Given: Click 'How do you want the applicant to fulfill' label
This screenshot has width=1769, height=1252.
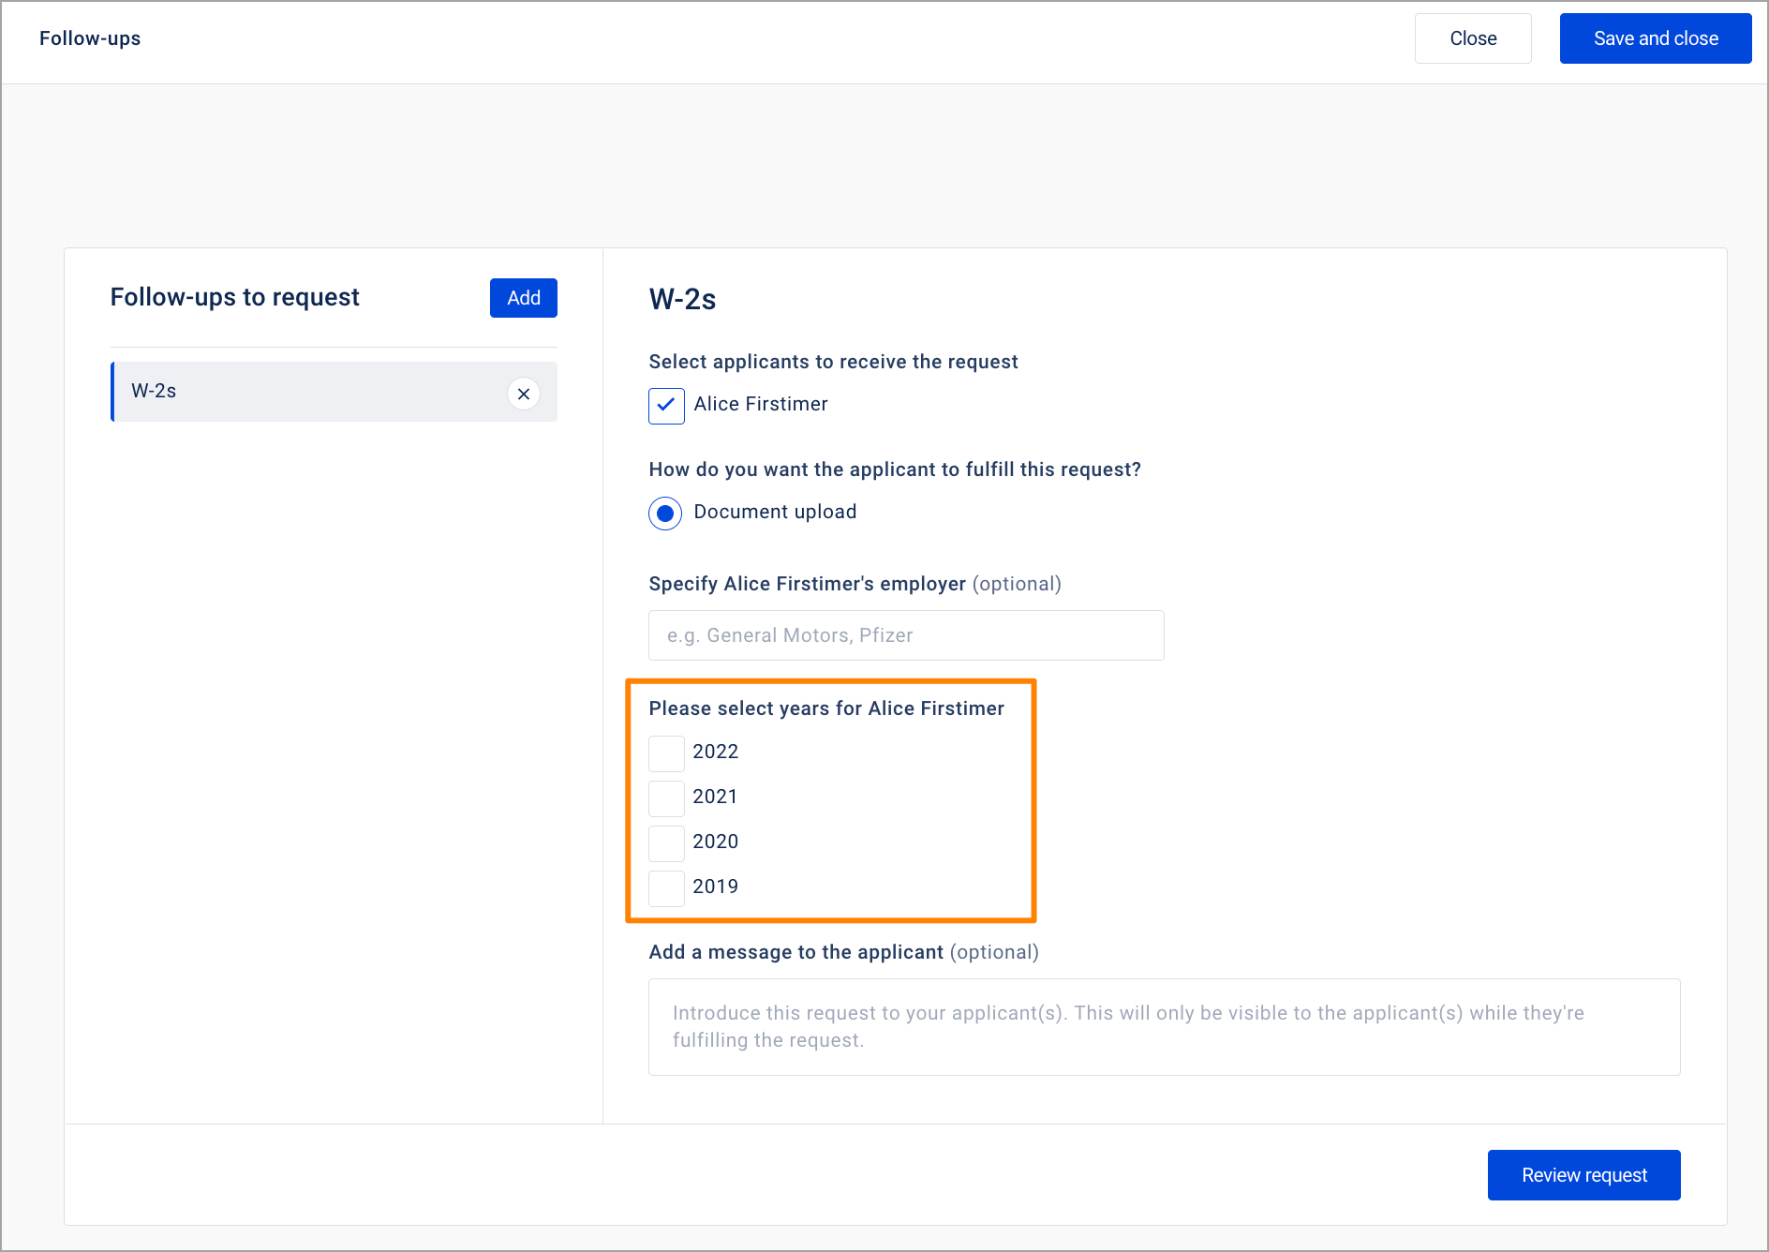Looking at the screenshot, I should point(895,469).
